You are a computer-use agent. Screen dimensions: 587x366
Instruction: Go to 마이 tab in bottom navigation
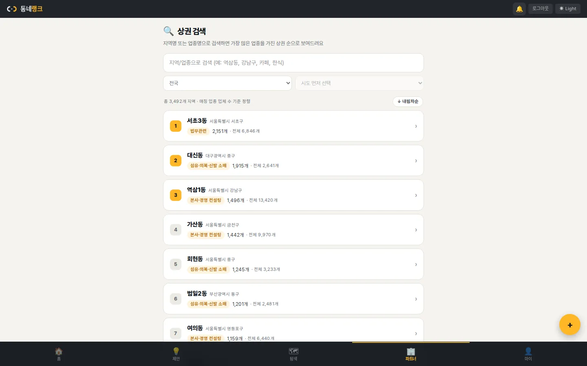[x=528, y=354]
